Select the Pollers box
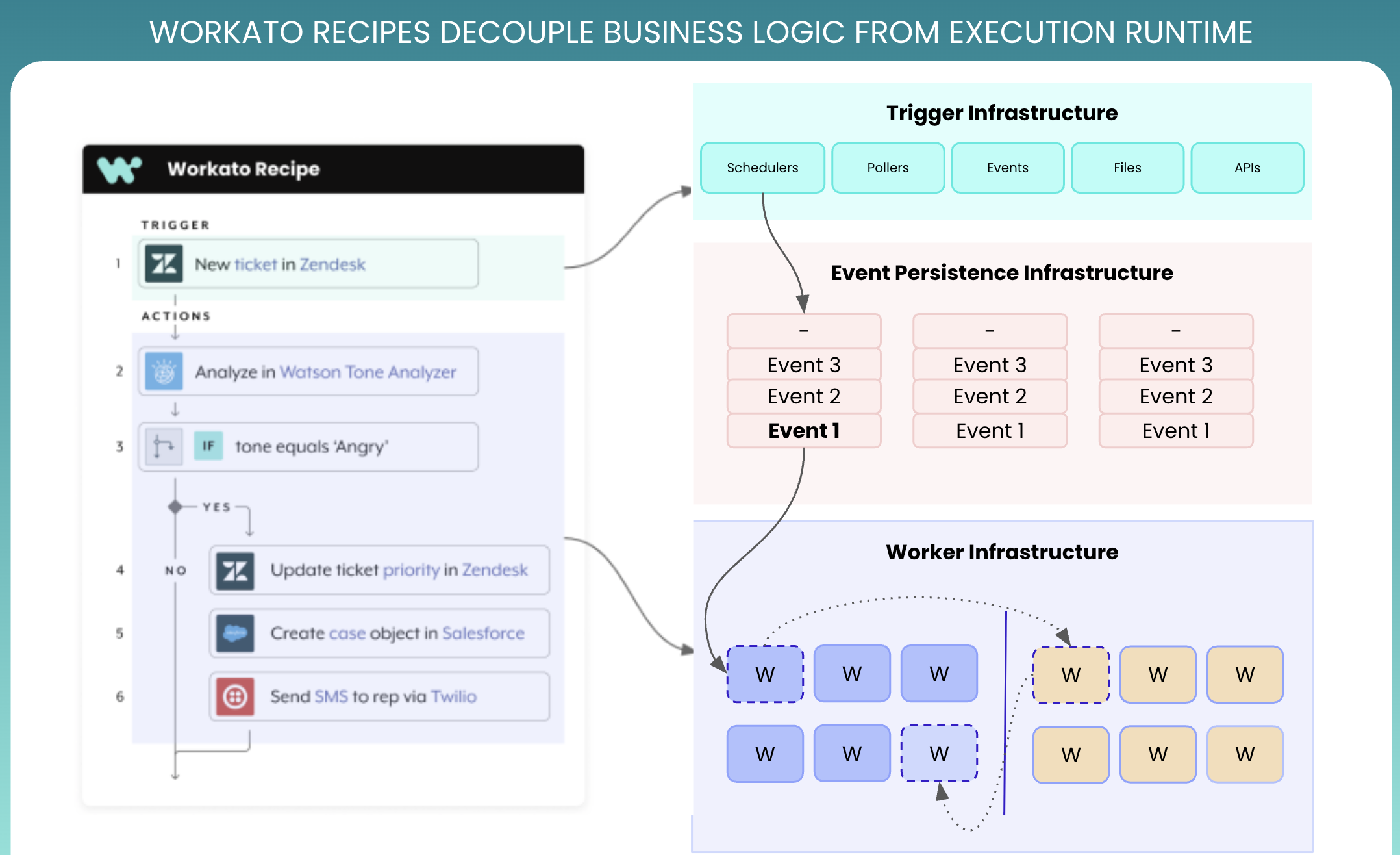1400x855 pixels. pyautogui.click(x=888, y=168)
